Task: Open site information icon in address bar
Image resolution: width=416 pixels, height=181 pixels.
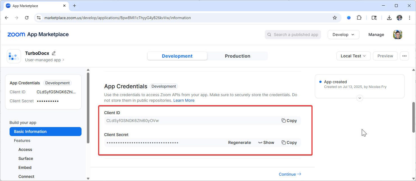Action: pos(39,18)
